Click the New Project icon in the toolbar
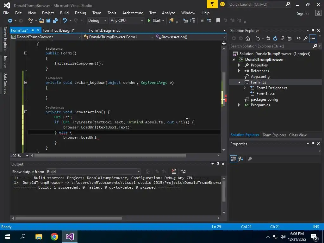This screenshot has width=324, height=243. point(31,21)
